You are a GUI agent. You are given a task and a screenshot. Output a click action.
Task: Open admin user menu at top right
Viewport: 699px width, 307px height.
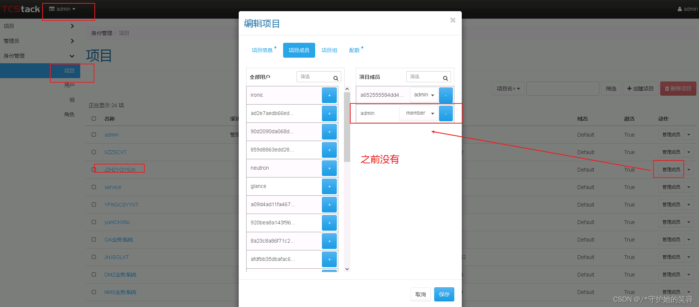pyautogui.click(x=687, y=9)
